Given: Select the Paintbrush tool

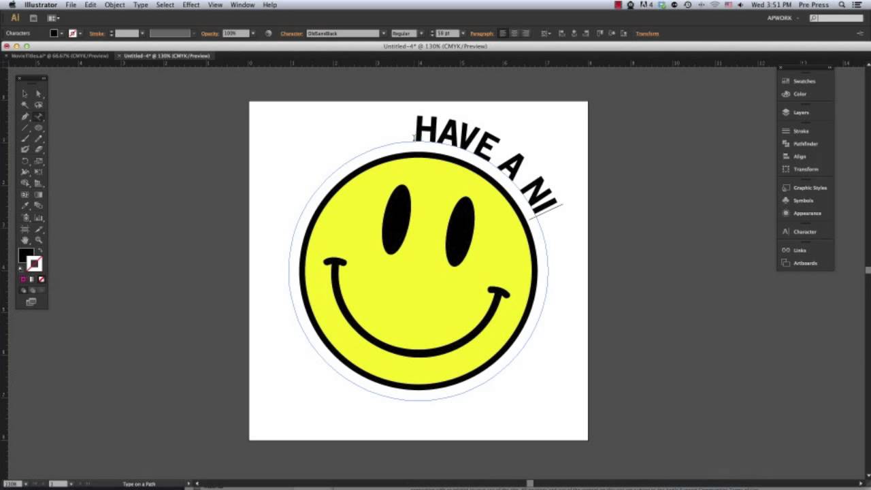Looking at the screenshot, I should point(24,138).
